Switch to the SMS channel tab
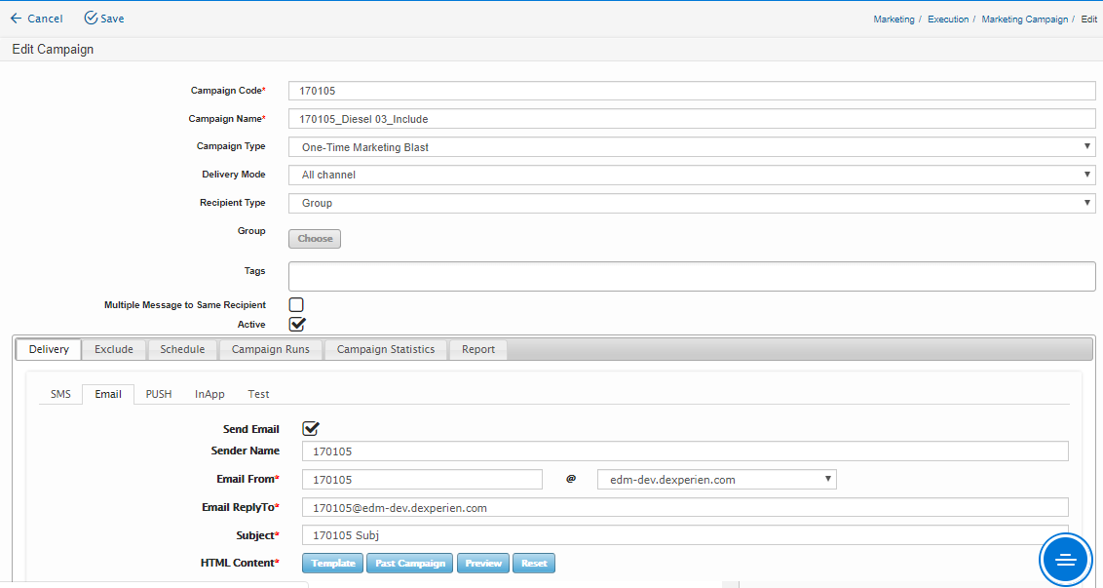1103x588 pixels. pyautogui.click(x=60, y=394)
